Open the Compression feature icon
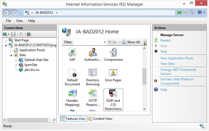209x131 pixels. pyautogui.click(x=113, y=53)
